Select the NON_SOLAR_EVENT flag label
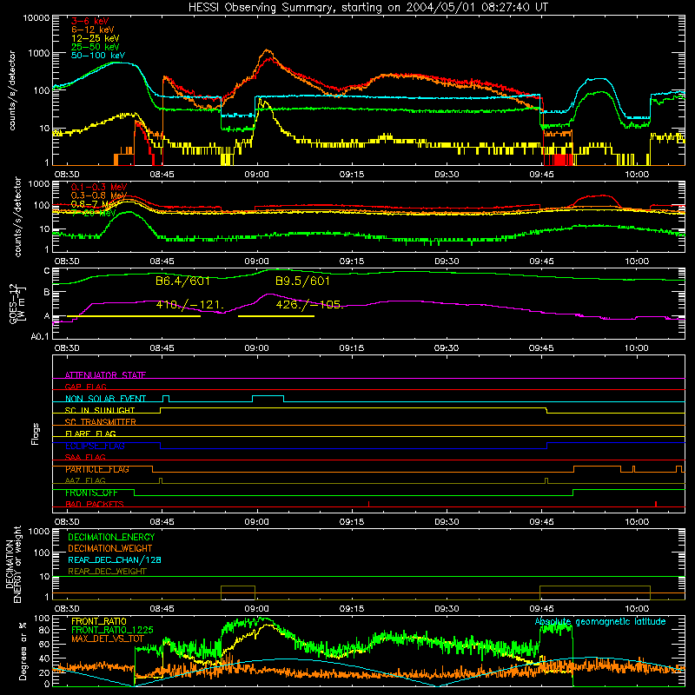The height and width of the screenshot is (695, 695). [105, 399]
